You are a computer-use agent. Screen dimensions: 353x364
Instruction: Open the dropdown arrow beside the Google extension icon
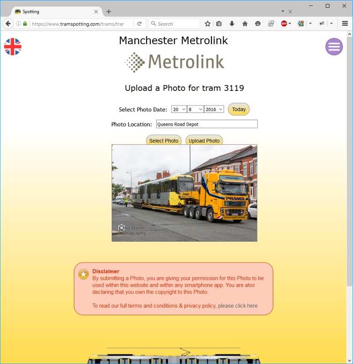[310, 24]
